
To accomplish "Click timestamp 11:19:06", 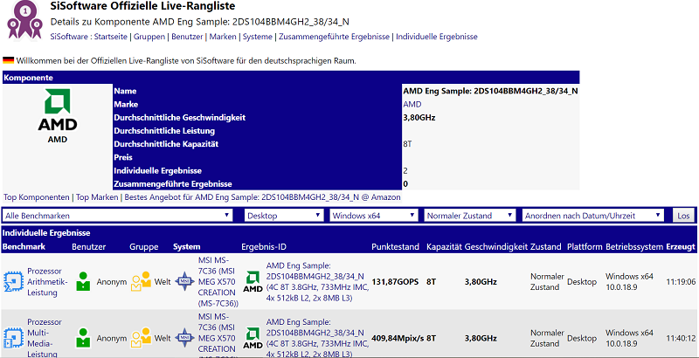I will (681, 282).
